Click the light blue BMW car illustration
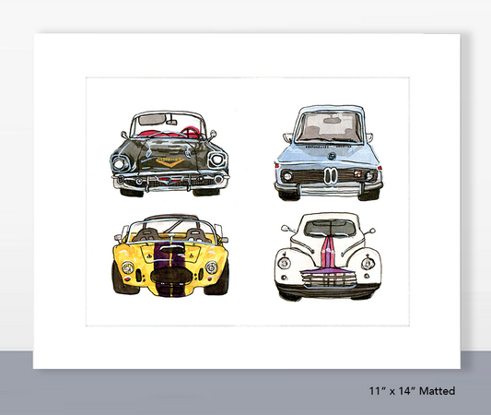The height and width of the screenshot is (415, 491). 329,153
